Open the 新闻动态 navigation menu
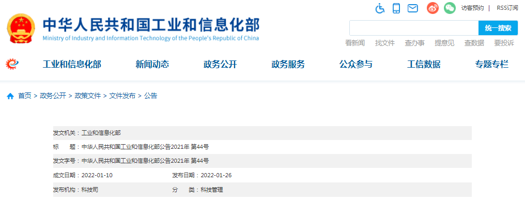 coord(152,64)
